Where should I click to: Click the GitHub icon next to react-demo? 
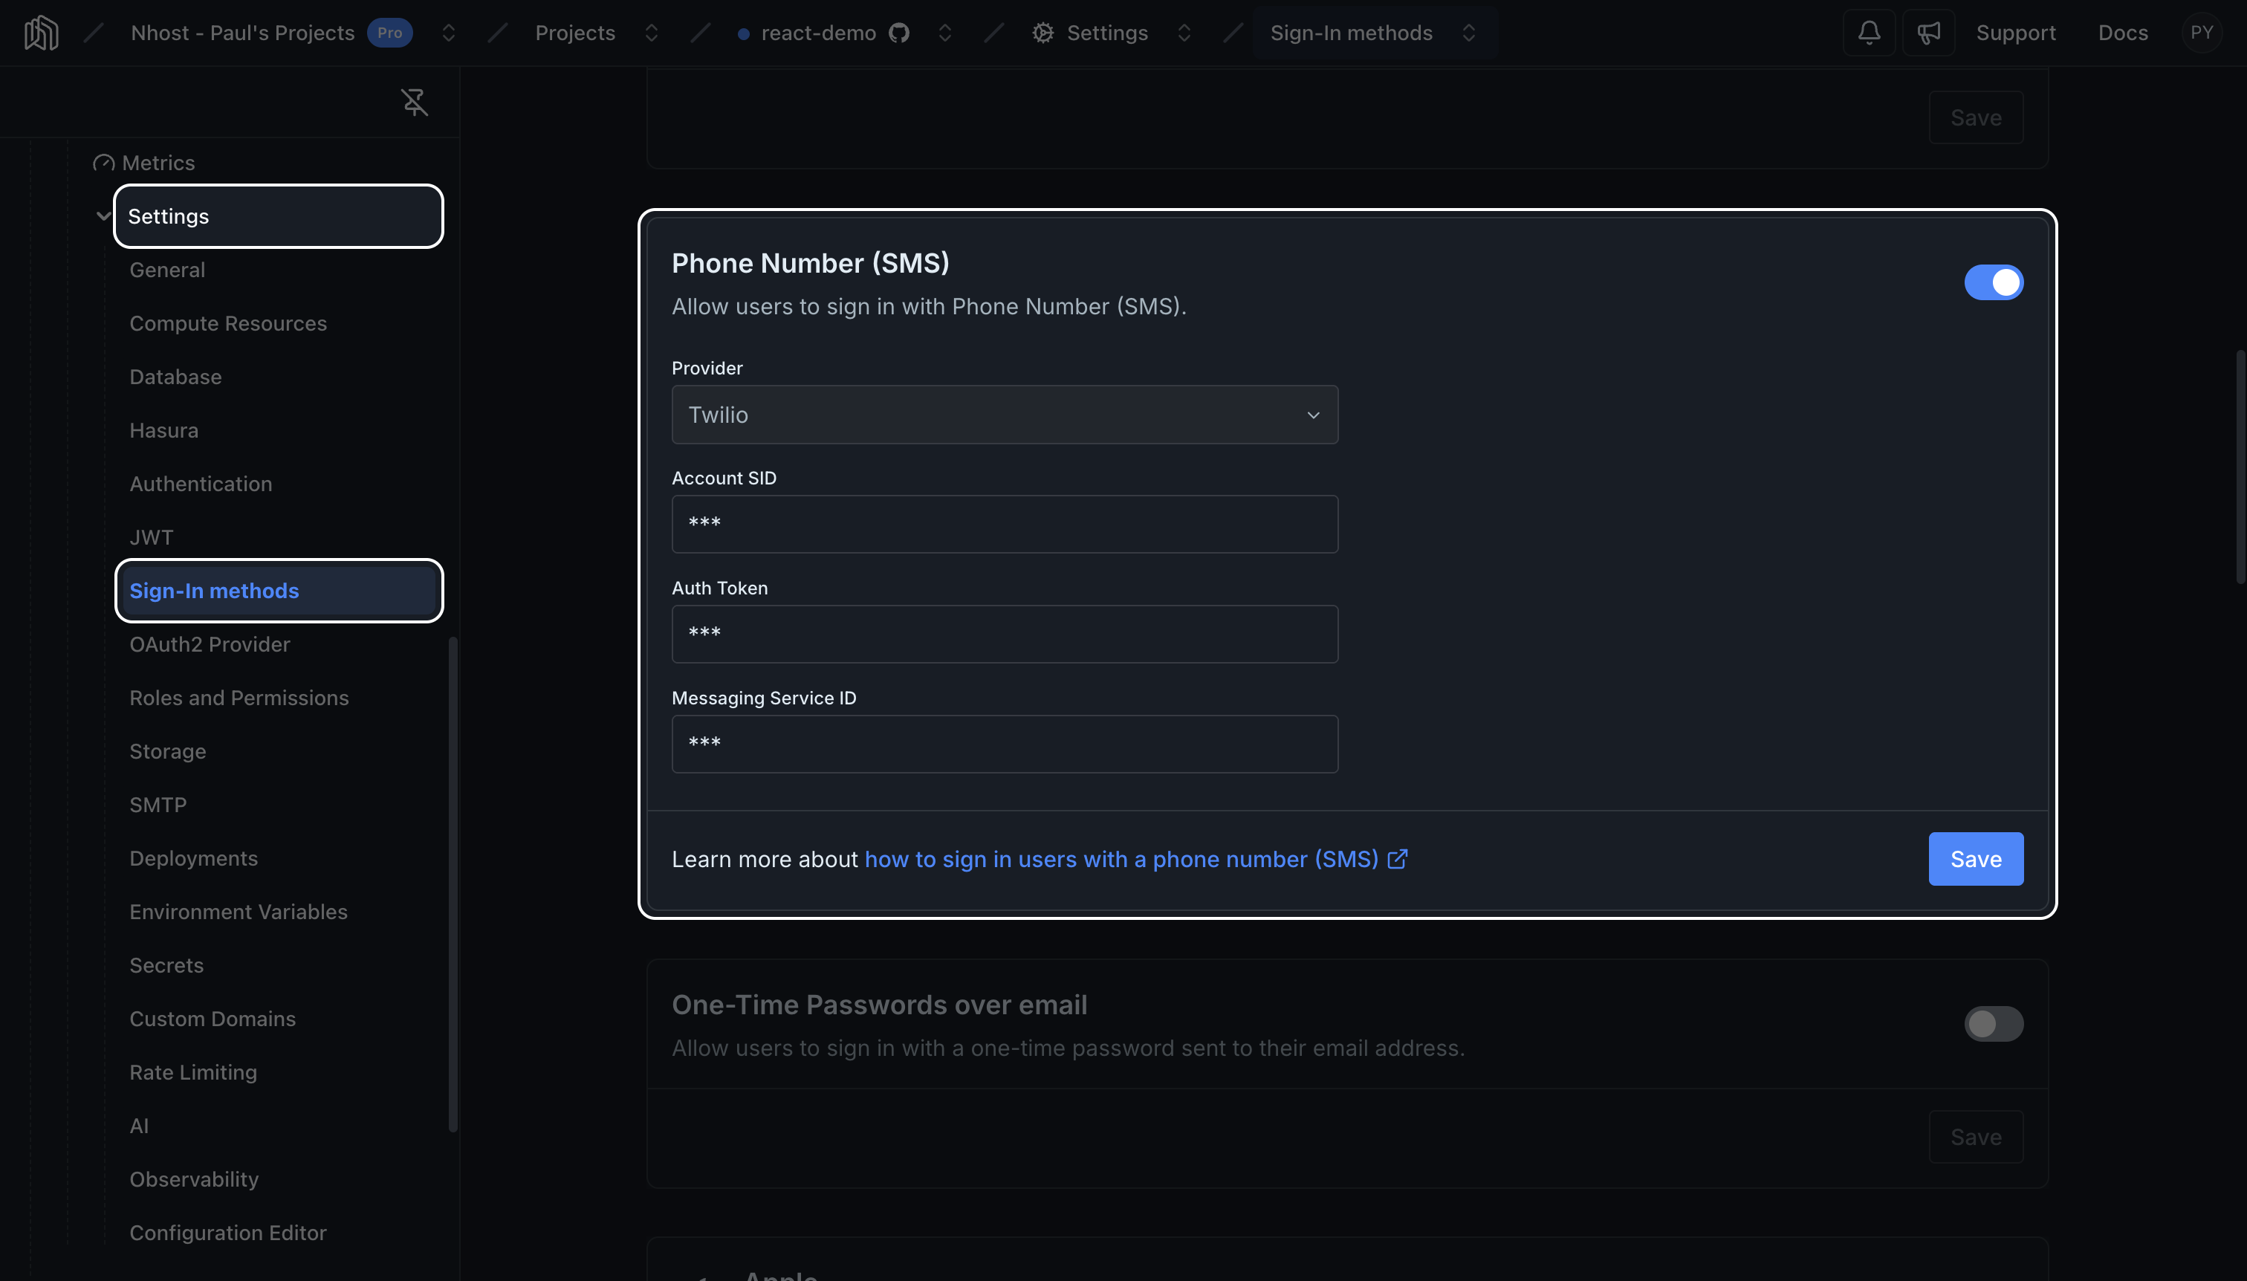coord(898,33)
